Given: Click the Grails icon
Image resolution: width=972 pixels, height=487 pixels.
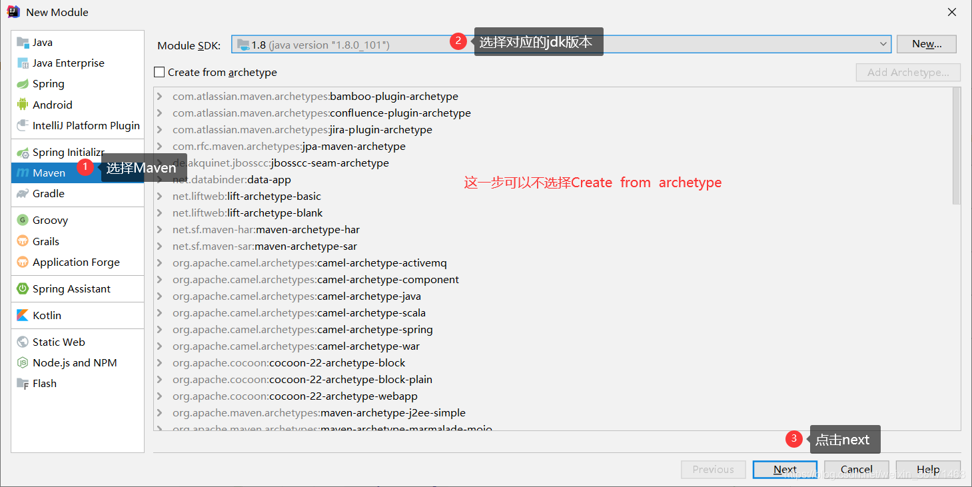Looking at the screenshot, I should [23, 241].
